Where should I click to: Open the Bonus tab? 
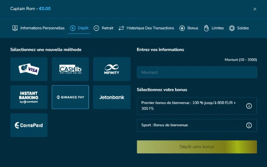pyautogui.click(x=189, y=28)
